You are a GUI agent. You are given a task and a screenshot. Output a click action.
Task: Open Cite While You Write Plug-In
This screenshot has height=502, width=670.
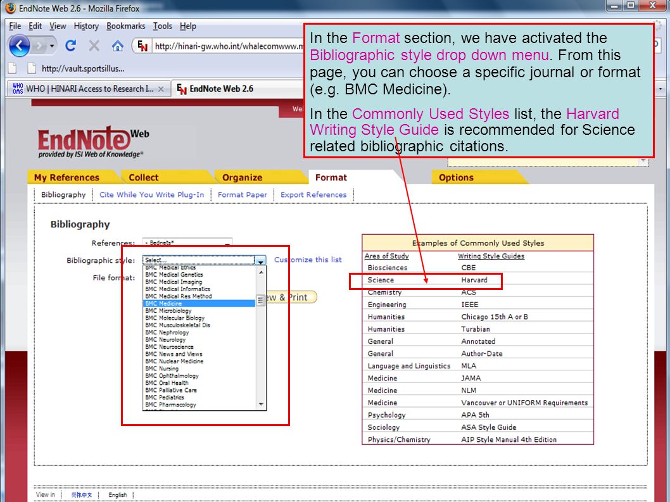152,194
